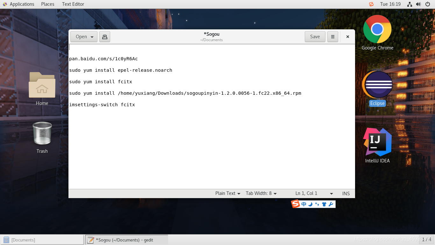Click the 'sudo yum install fcitx' line
The width and height of the screenshot is (435, 245).
point(101,82)
